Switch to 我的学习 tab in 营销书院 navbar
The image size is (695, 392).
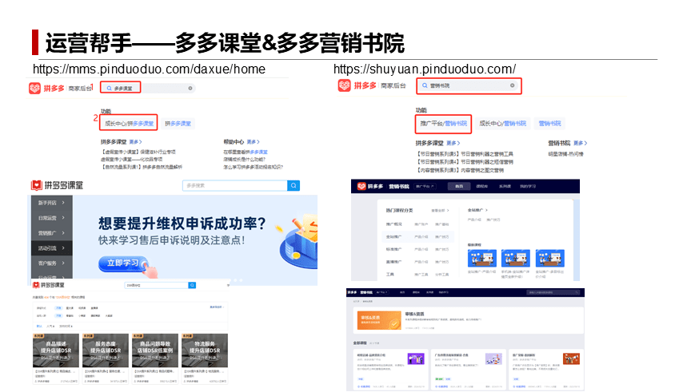click(x=528, y=186)
